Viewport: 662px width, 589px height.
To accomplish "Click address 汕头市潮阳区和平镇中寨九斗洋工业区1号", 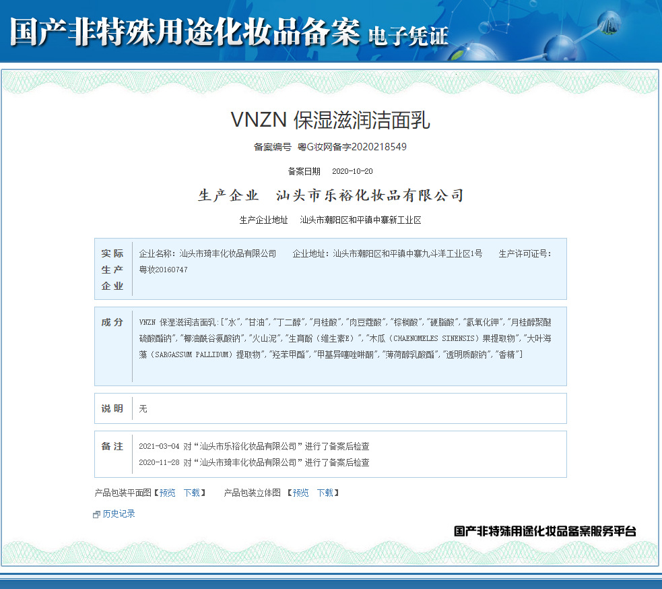I will coord(407,253).
